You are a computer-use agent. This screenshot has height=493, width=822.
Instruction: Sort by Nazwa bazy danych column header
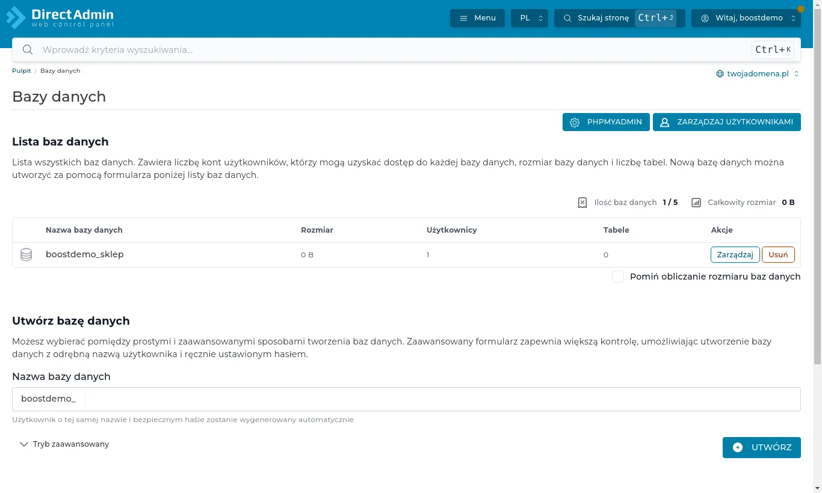(x=84, y=230)
